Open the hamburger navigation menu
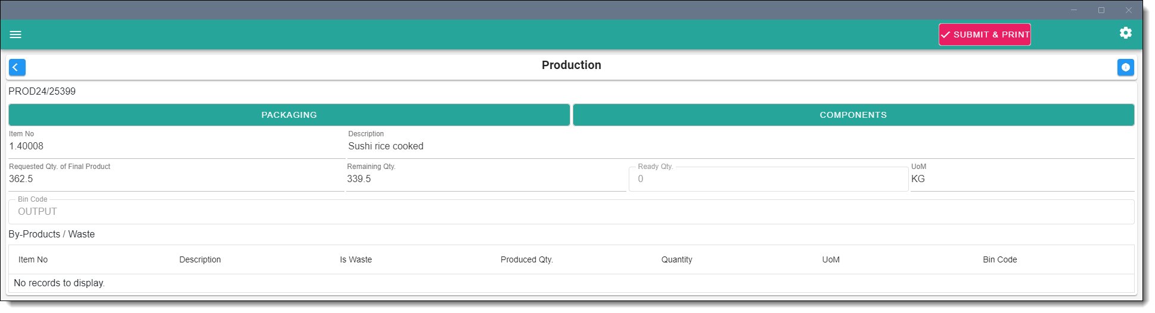The width and height of the screenshot is (1155, 313). tap(15, 35)
